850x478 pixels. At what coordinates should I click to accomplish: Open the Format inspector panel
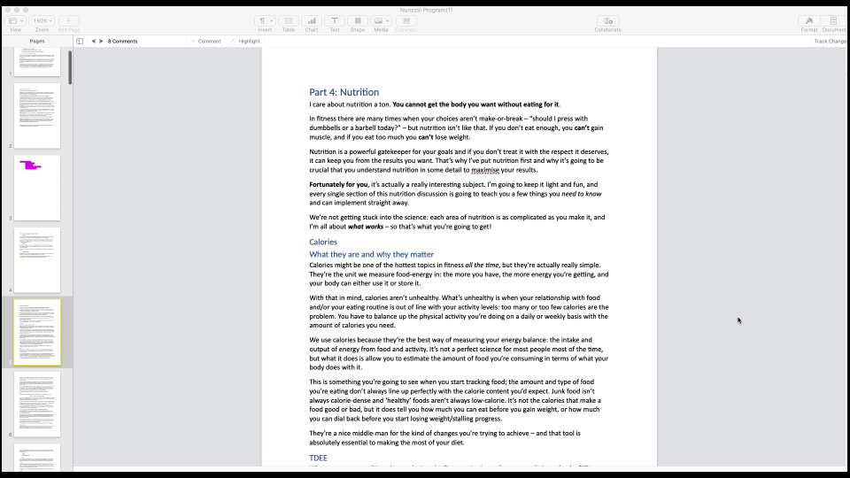(809, 20)
